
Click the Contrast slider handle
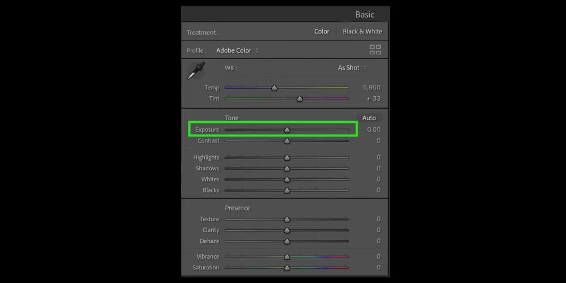tap(287, 141)
